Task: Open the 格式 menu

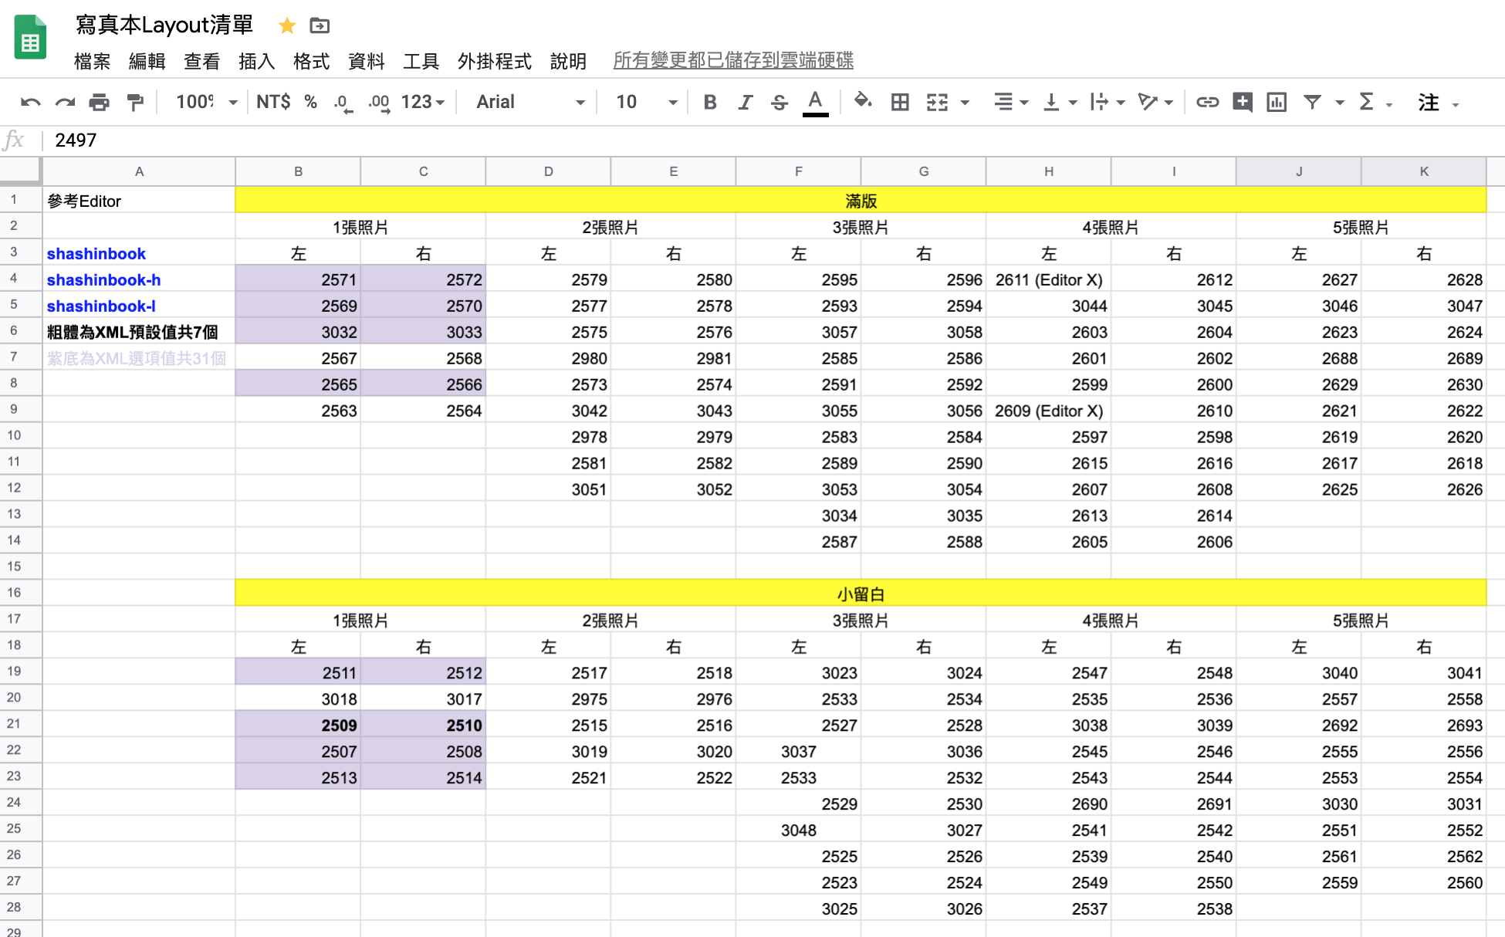Action: pyautogui.click(x=311, y=61)
